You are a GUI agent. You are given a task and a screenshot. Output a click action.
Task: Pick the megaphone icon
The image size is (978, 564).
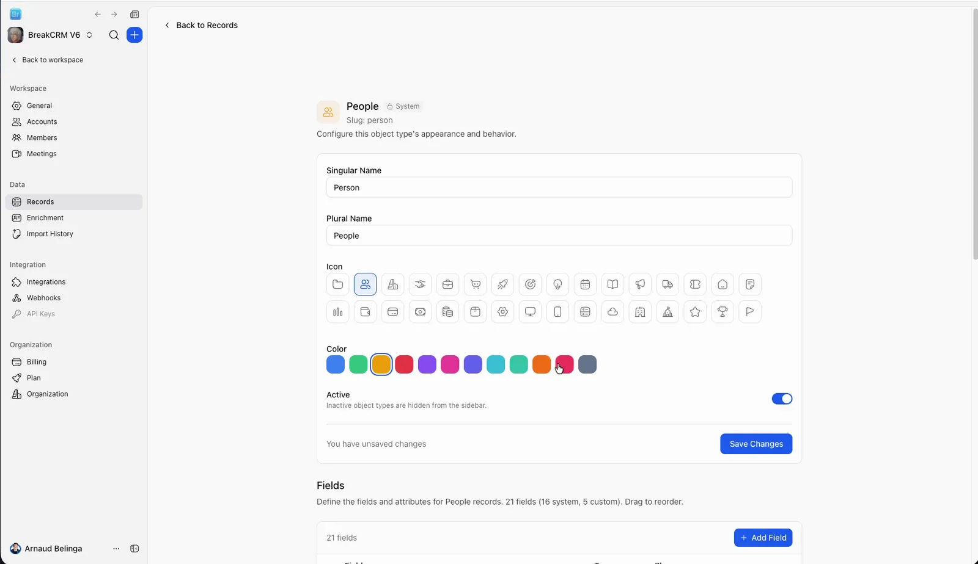pos(640,284)
